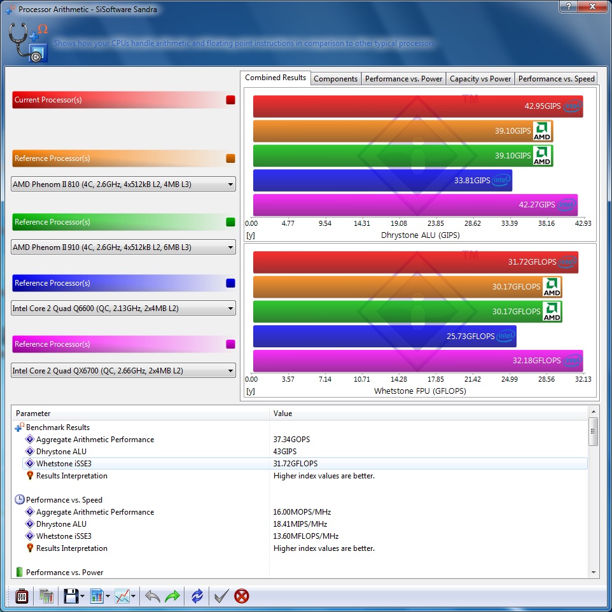The image size is (612, 612).
Task: Open the Intel Core 2 Quad QX6700 dropdown
Action: (123, 370)
